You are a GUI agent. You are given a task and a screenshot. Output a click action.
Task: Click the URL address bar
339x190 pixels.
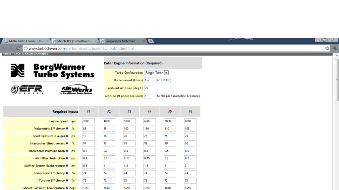tap(176, 49)
